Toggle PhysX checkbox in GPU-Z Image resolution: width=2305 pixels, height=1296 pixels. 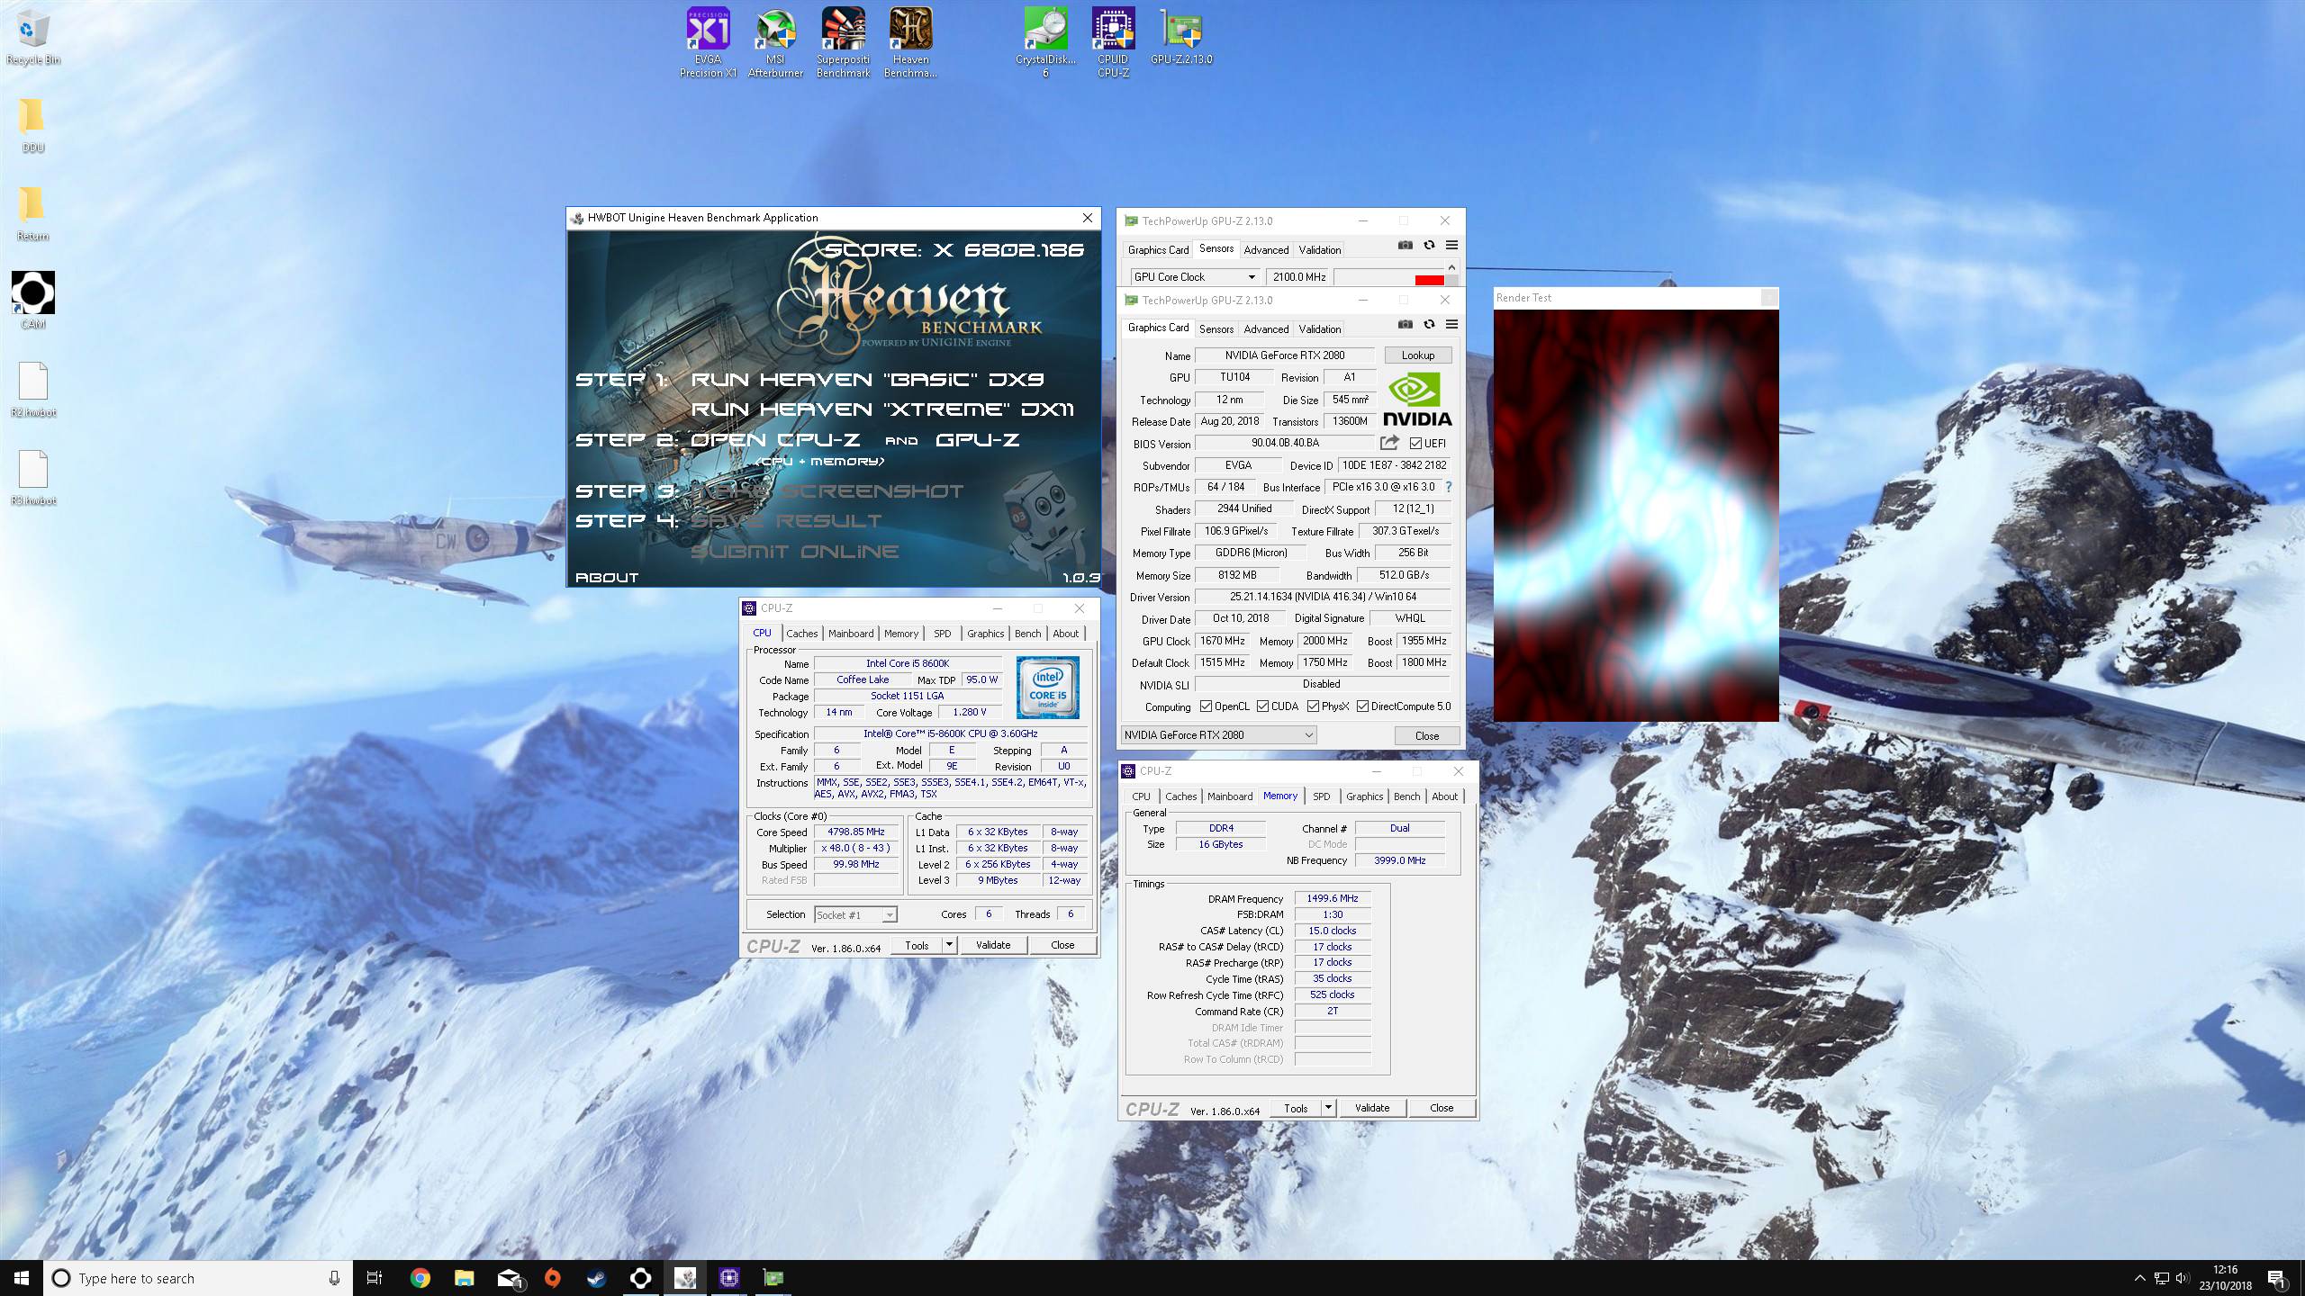1314,706
